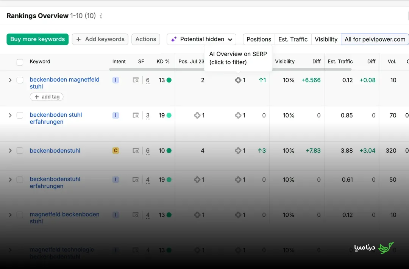Click first AI Overview icon in beckenbodenstuhl erfahrungen row
409x269 pixels.
197,179
